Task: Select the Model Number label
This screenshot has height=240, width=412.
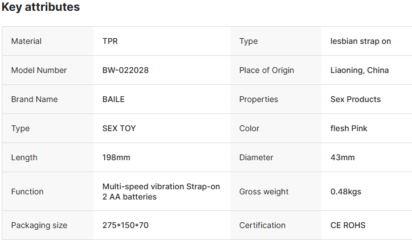Action: coord(39,70)
